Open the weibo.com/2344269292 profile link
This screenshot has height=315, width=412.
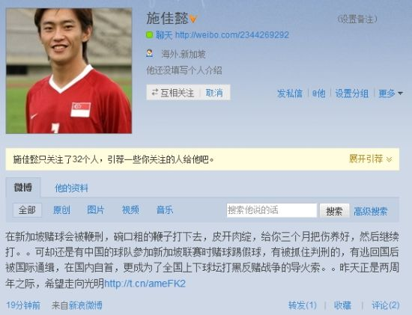pos(231,35)
